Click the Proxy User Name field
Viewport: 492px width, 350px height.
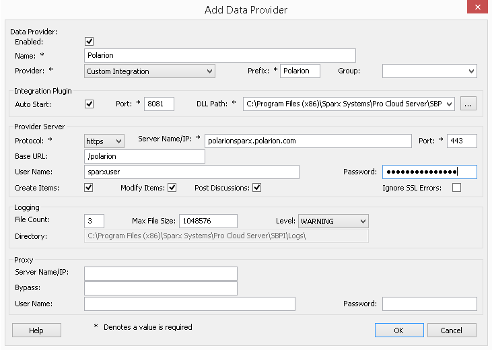click(190, 304)
